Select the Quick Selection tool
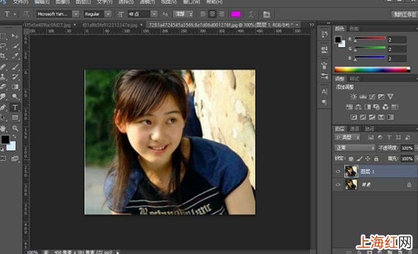Image resolution: width=418 pixels, height=254 pixels. (15, 46)
